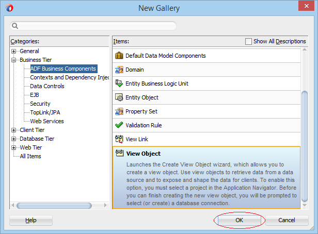This screenshot has width=318, height=234.
Task: Select the Data Controls category
Action: click(x=47, y=86)
